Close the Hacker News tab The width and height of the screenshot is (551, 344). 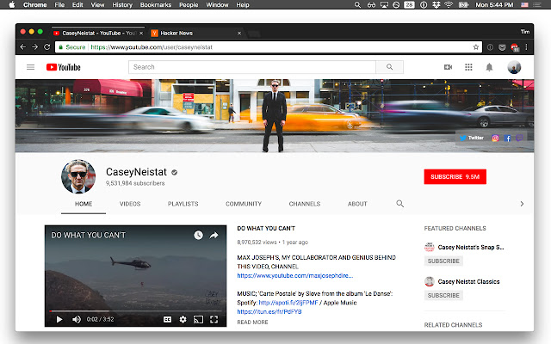tap(239, 33)
